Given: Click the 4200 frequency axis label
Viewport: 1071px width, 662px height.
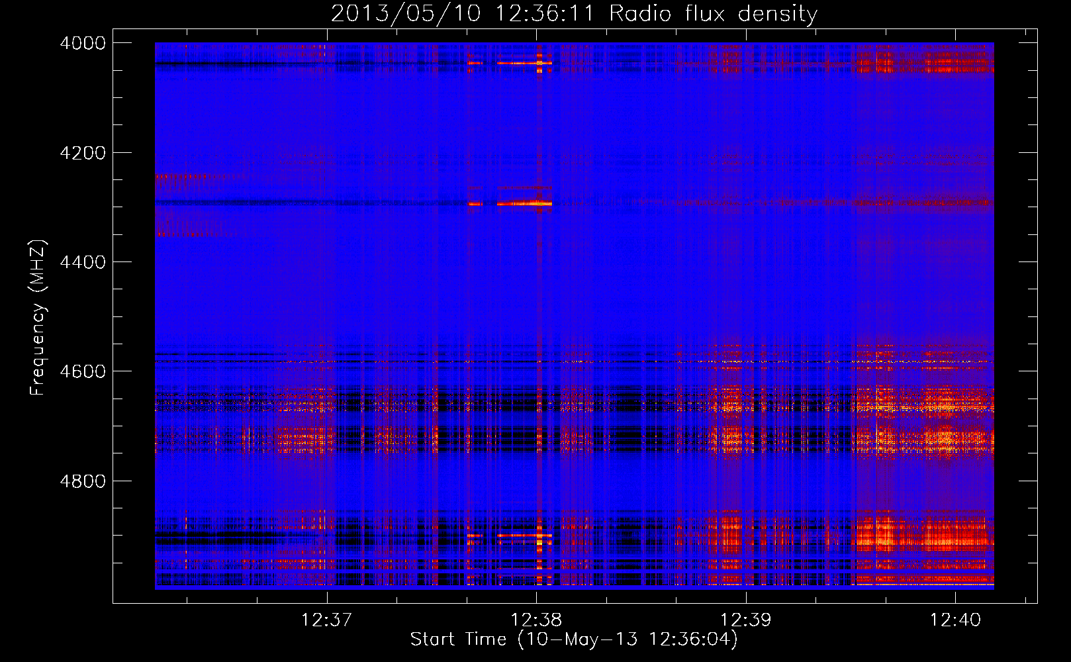Looking at the screenshot, I should pyautogui.click(x=83, y=153).
